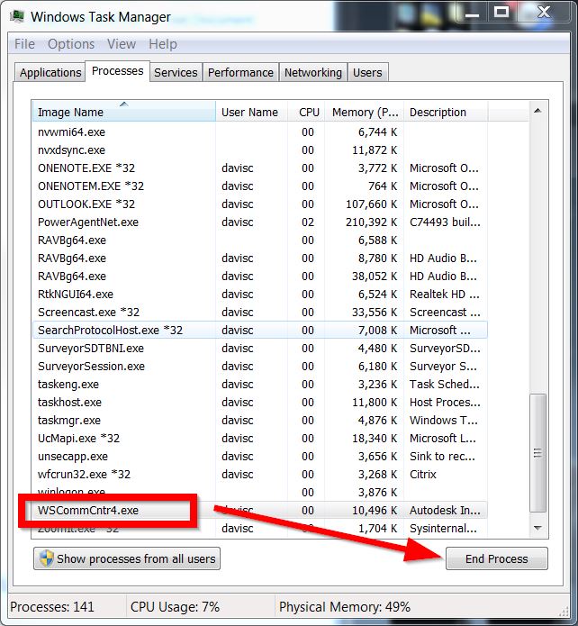The image size is (578, 626).
Task: Click the scrollbar down arrow
Action: coord(537,528)
